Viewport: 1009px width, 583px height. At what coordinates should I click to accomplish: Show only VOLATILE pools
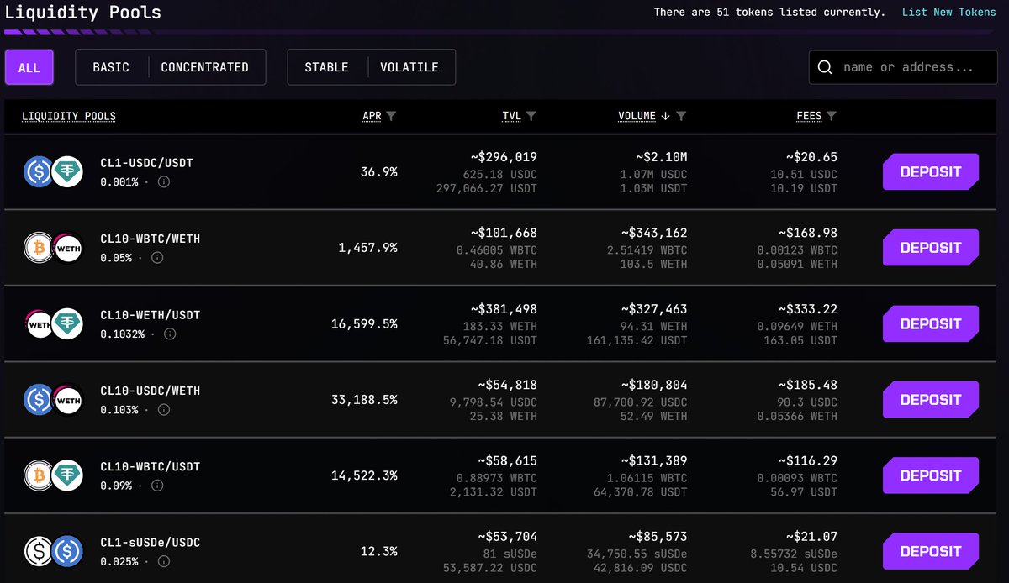pyautogui.click(x=409, y=67)
